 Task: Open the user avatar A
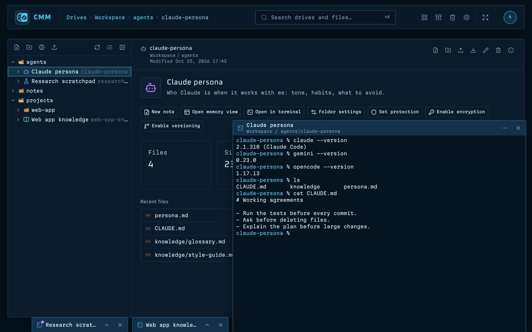tap(510, 17)
